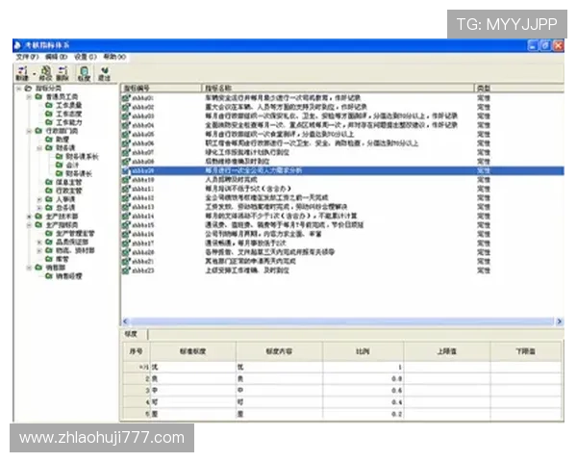
Task: Select the 财务课系长 tree item
Action: (82, 157)
